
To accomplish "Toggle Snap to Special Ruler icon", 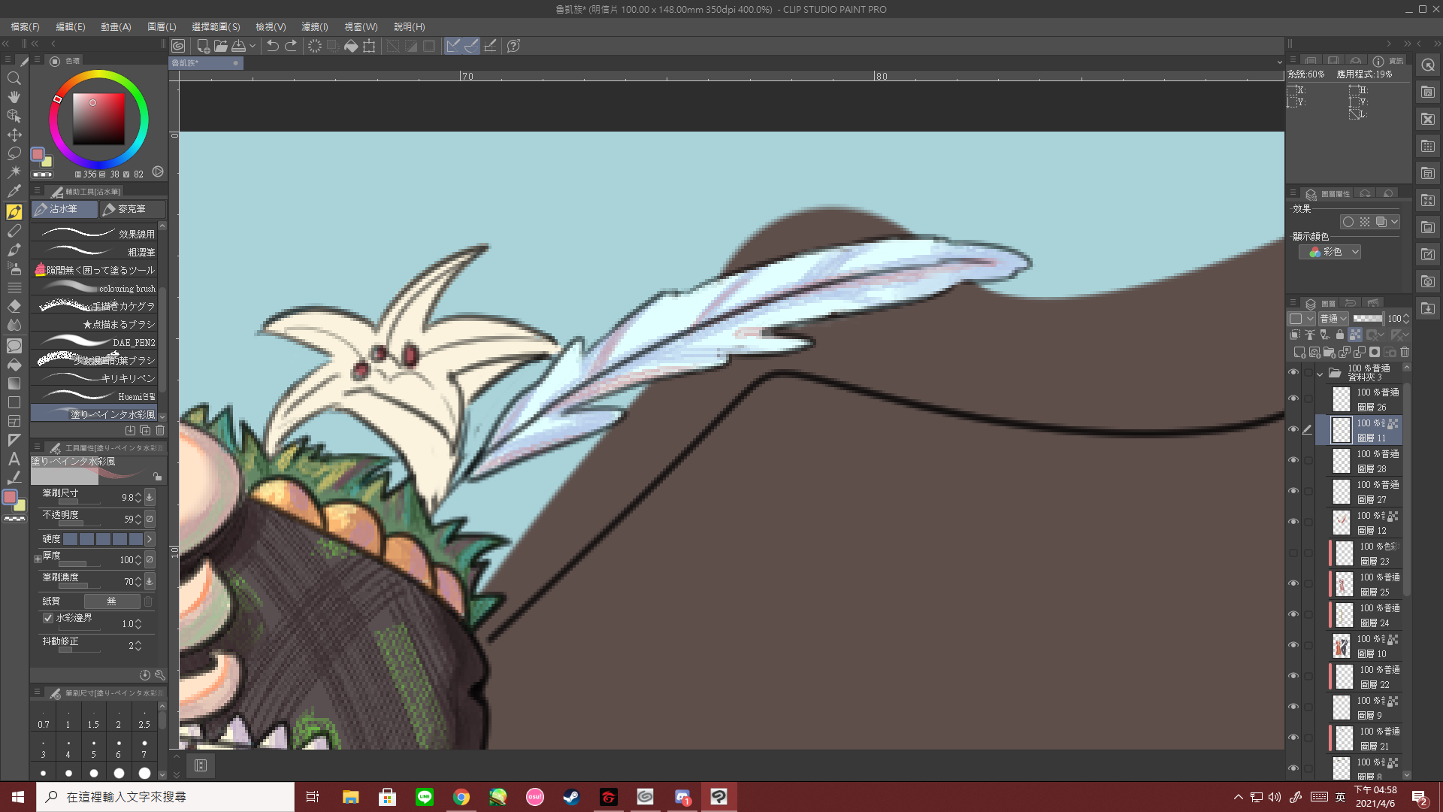I will 471,46.
